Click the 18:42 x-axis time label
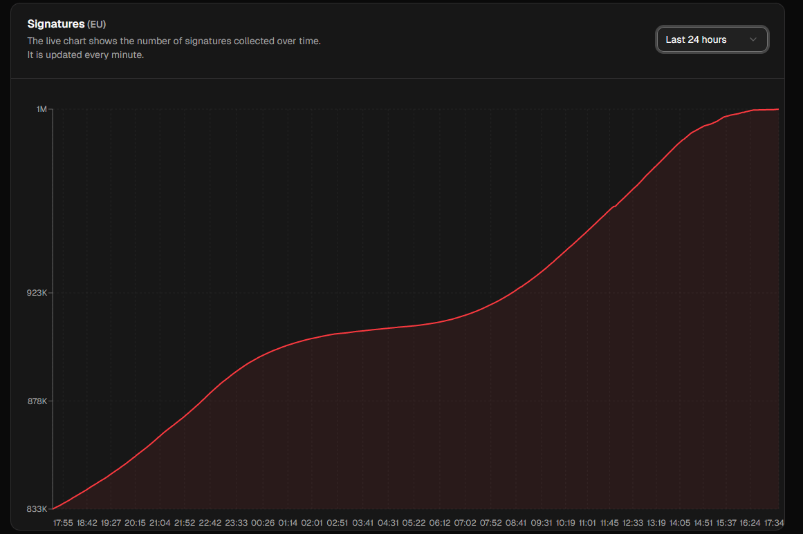 click(x=87, y=523)
